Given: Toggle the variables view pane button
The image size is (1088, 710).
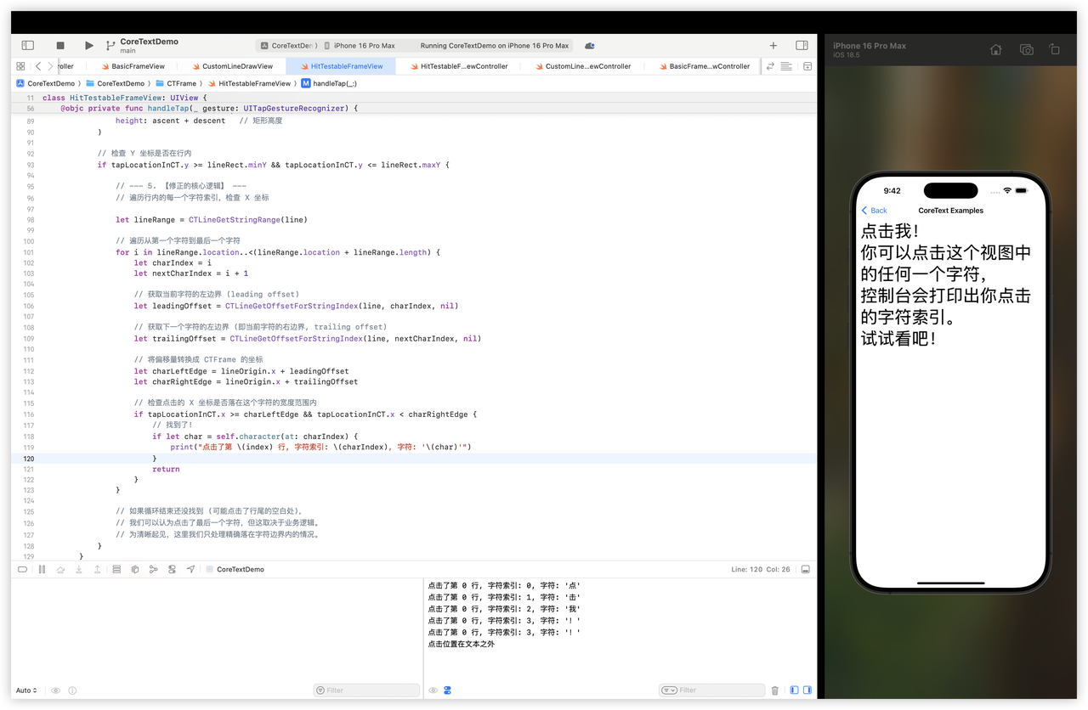Looking at the screenshot, I should point(794,690).
